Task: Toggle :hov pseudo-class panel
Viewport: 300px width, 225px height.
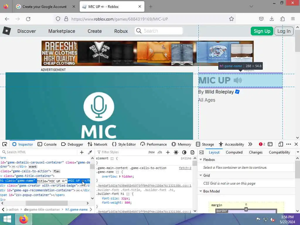Action: tap(151, 152)
